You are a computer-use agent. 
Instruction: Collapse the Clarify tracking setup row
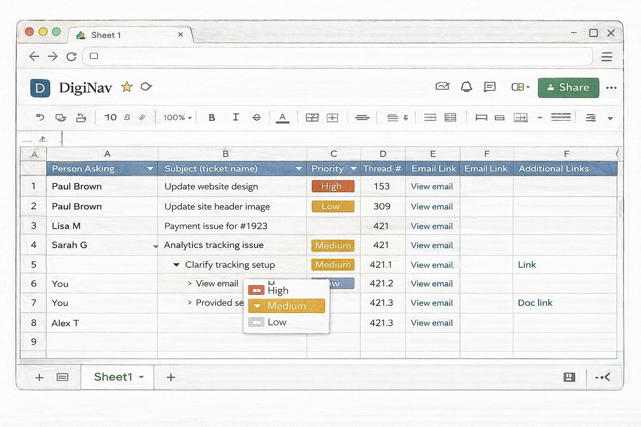click(x=176, y=264)
